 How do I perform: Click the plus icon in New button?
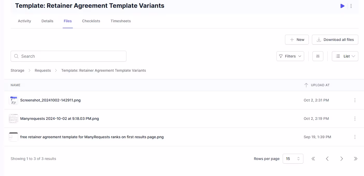292,40
